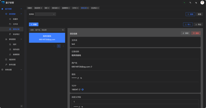The image size is (206, 108).
Task: Click the 重置 button
Action: point(199,14)
